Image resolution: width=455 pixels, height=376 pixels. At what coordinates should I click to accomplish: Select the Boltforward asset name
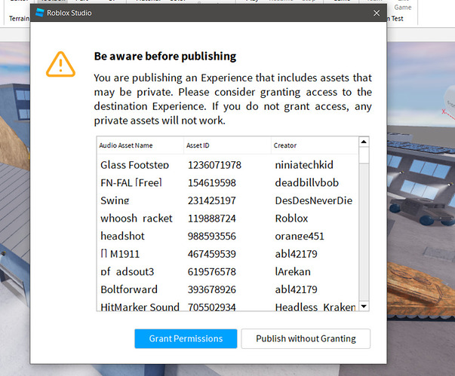(x=129, y=289)
